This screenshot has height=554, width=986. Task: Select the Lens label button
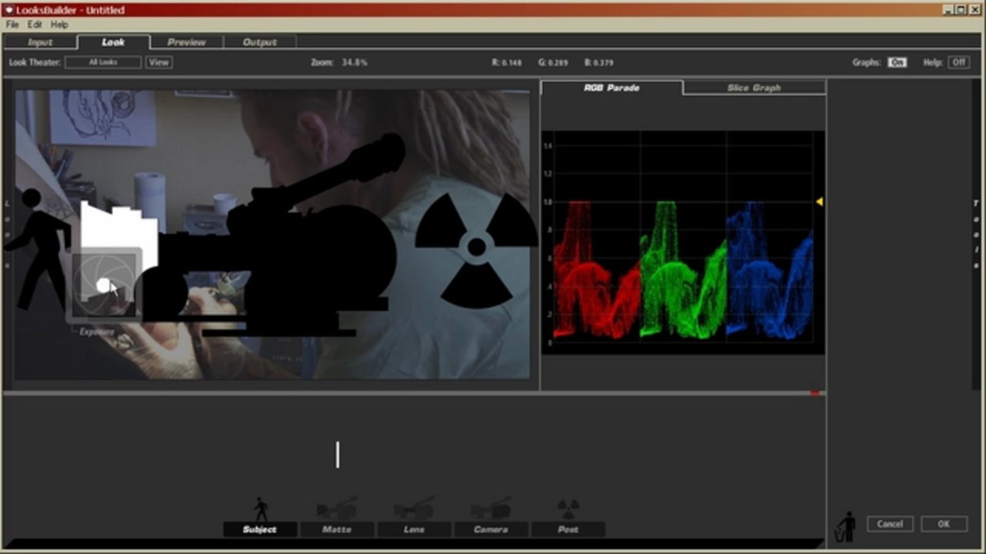tap(414, 529)
